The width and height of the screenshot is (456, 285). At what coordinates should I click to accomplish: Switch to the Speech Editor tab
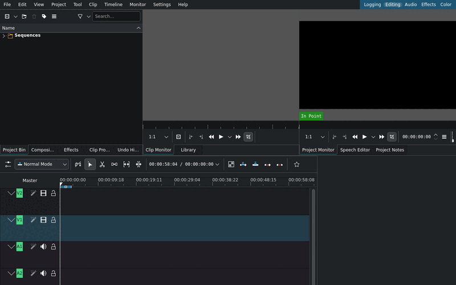coord(355,150)
